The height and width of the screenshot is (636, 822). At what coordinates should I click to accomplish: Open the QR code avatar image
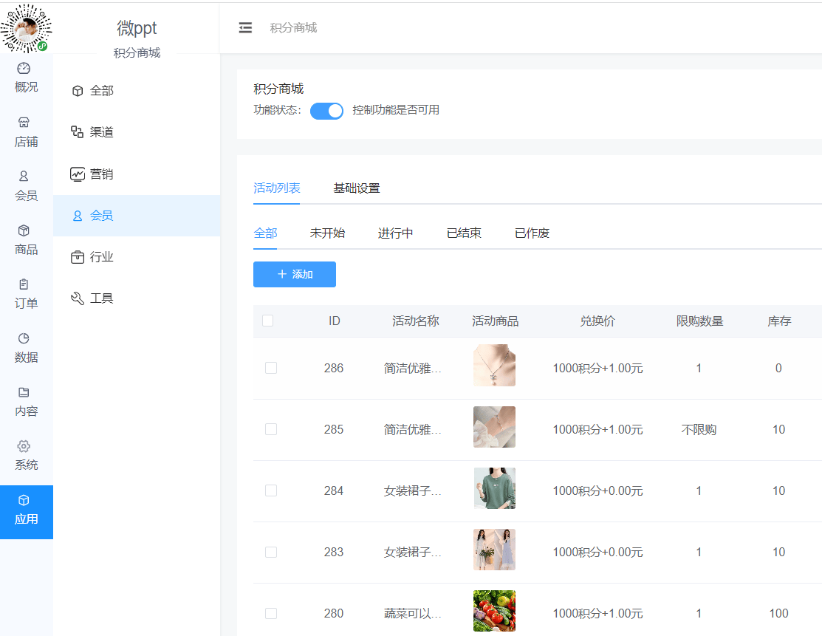(27, 27)
